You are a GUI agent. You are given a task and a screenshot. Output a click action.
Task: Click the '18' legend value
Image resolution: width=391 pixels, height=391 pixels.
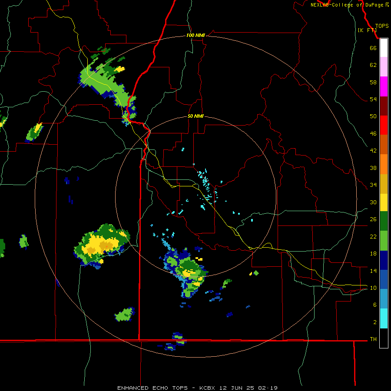373,254
